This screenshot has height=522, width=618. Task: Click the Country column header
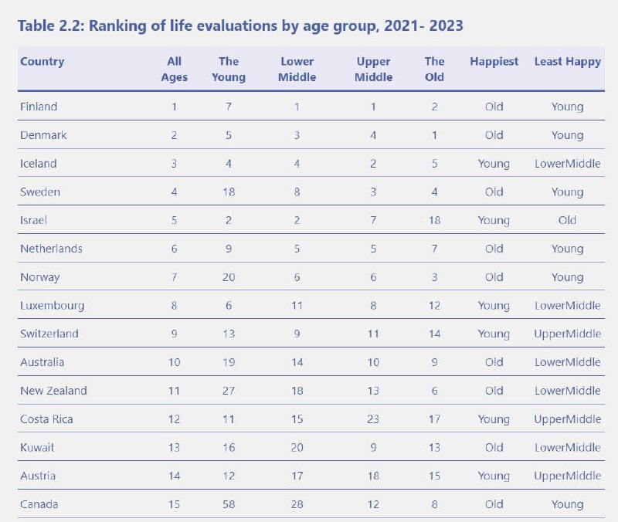tap(42, 62)
